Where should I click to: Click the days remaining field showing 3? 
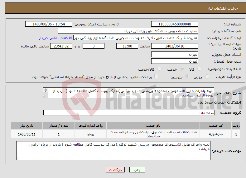pyautogui.click(x=94, y=46)
